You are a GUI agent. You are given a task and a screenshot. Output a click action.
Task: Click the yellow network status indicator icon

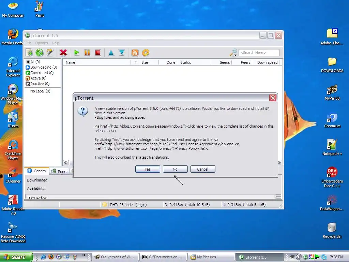pyautogui.click(x=105, y=205)
